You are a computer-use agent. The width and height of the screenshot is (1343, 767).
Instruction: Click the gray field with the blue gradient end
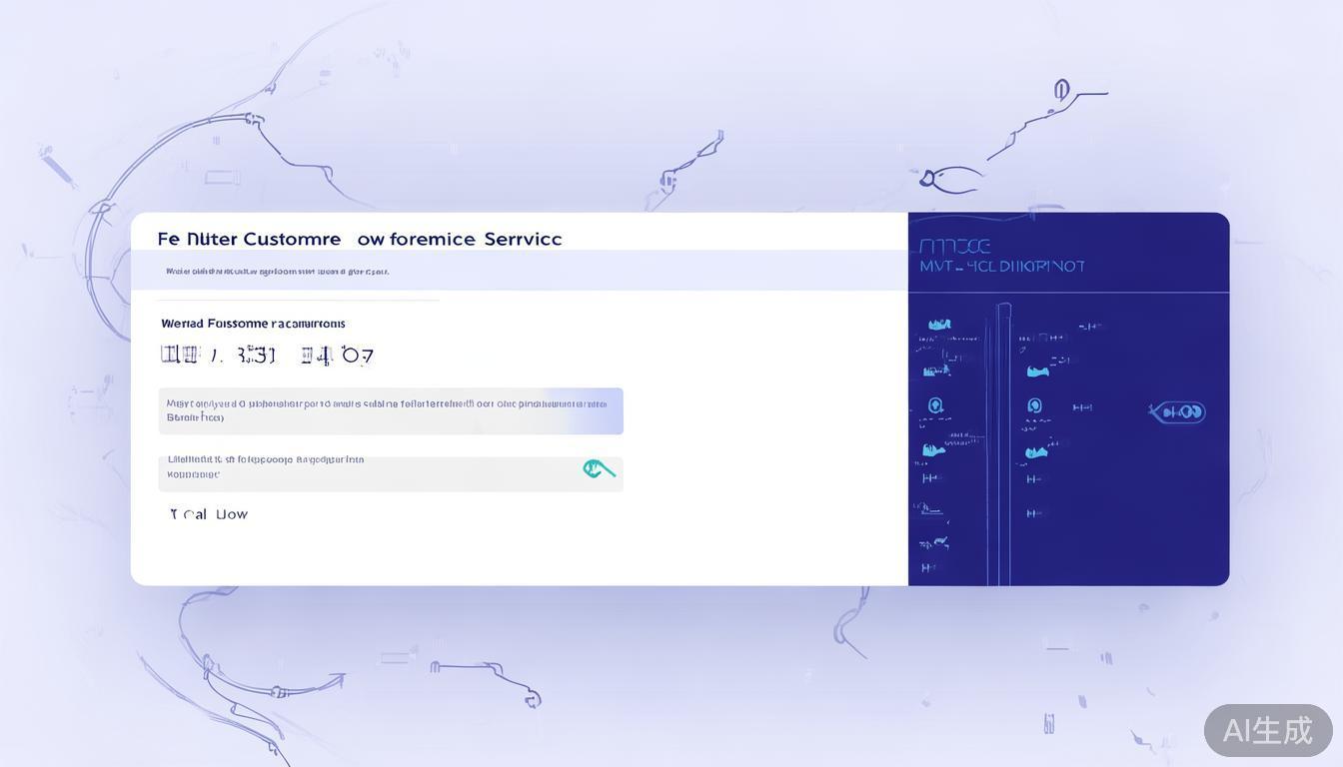click(x=391, y=410)
